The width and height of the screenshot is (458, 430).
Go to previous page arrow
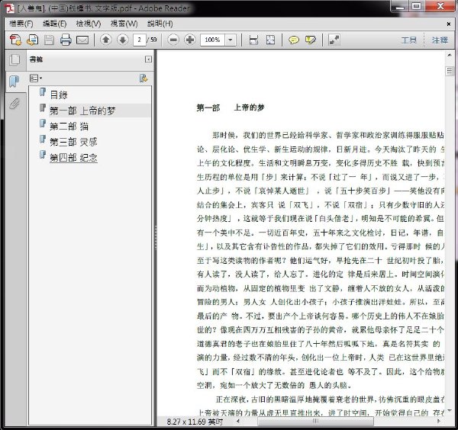tap(106, 40)
